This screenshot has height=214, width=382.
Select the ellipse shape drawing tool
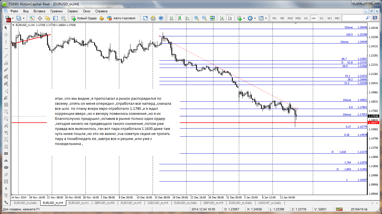click(x=6, y=167)
